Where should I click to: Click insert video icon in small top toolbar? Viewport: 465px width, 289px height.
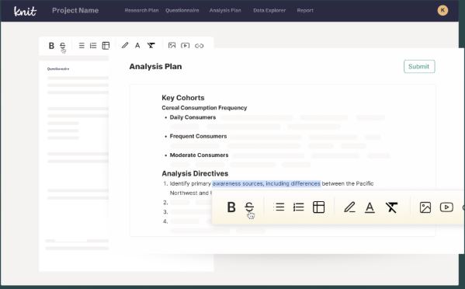tap(185, 46)
